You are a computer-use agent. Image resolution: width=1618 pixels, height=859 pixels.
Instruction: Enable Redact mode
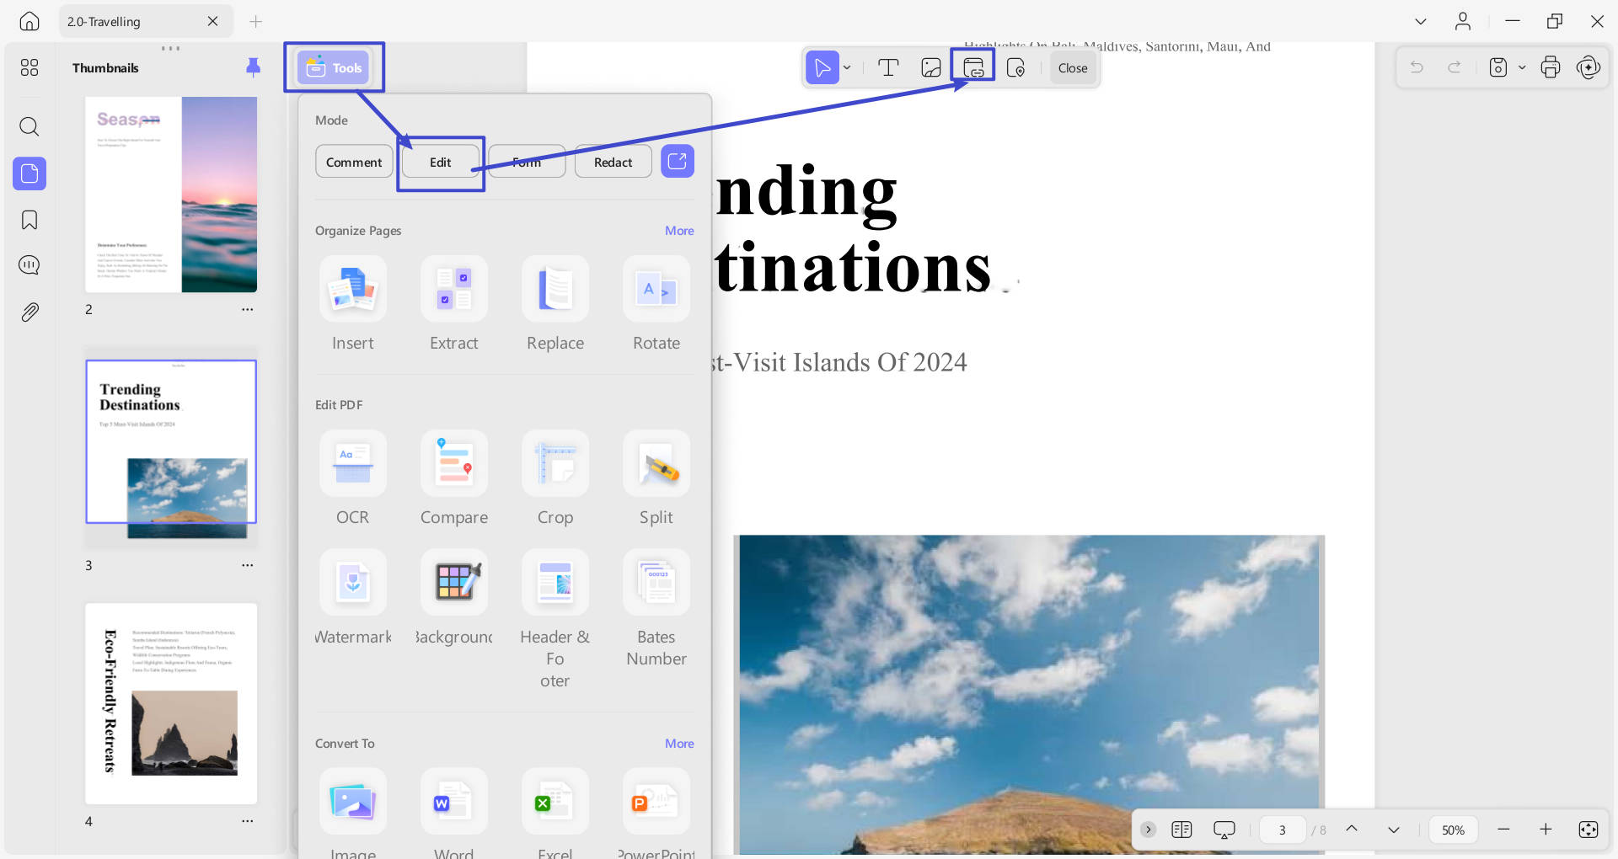pyautogui.click(x=613, y=161)
